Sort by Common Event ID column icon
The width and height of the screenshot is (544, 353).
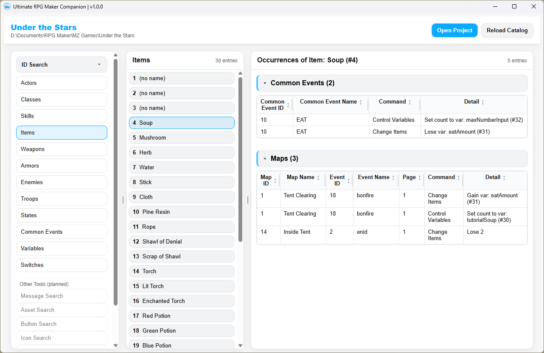(288, 105)
